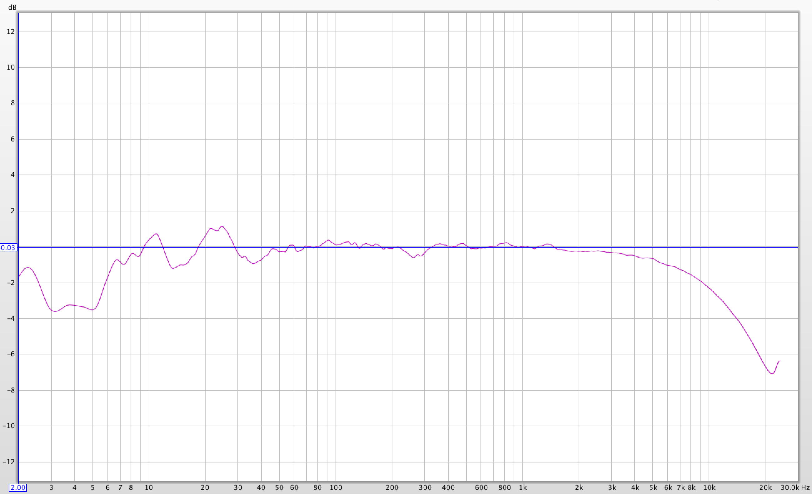This screenshot has width=812, height=494.
Task: Click the 800 label on the frequency axis
Action: click(505, 488)
